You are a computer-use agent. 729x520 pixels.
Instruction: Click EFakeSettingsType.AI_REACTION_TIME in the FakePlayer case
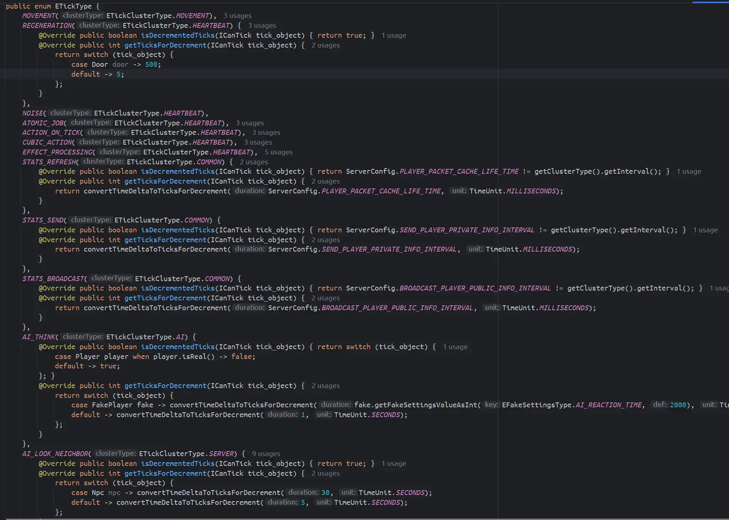pos(572,405)
